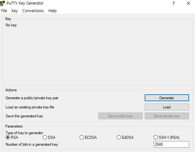Click 'Load an existing private key file' label
The image size is (195, 152).
point(30,107)
